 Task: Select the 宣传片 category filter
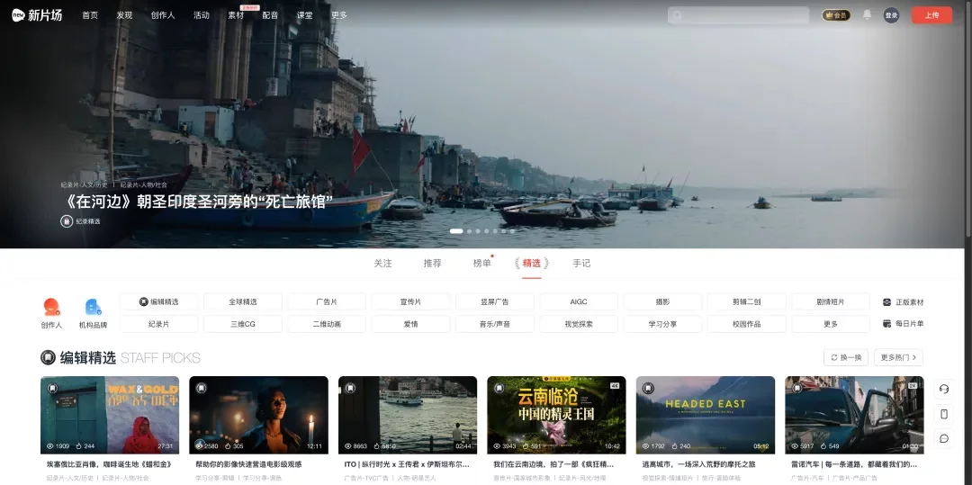[x=411, y=301]
